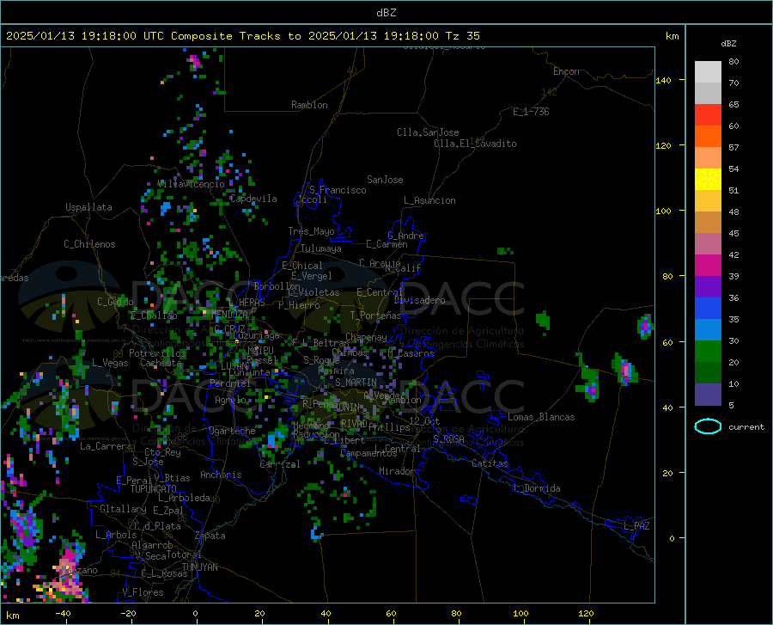
Task: Click the 12_Oct place label
Action: [424, 420]
